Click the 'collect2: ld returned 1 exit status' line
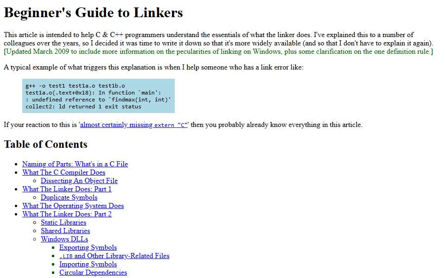Image resolution: width=445 pixels, height=278 pixels. [83, 107]
